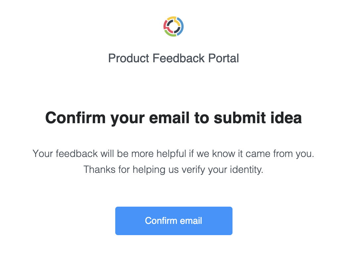Click the Product Feedback Portal header text
This screenshot has width=359, height=253.
[x=174, y=58]
